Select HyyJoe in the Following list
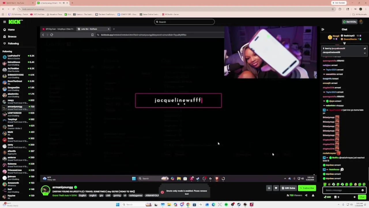 [18, 197]
